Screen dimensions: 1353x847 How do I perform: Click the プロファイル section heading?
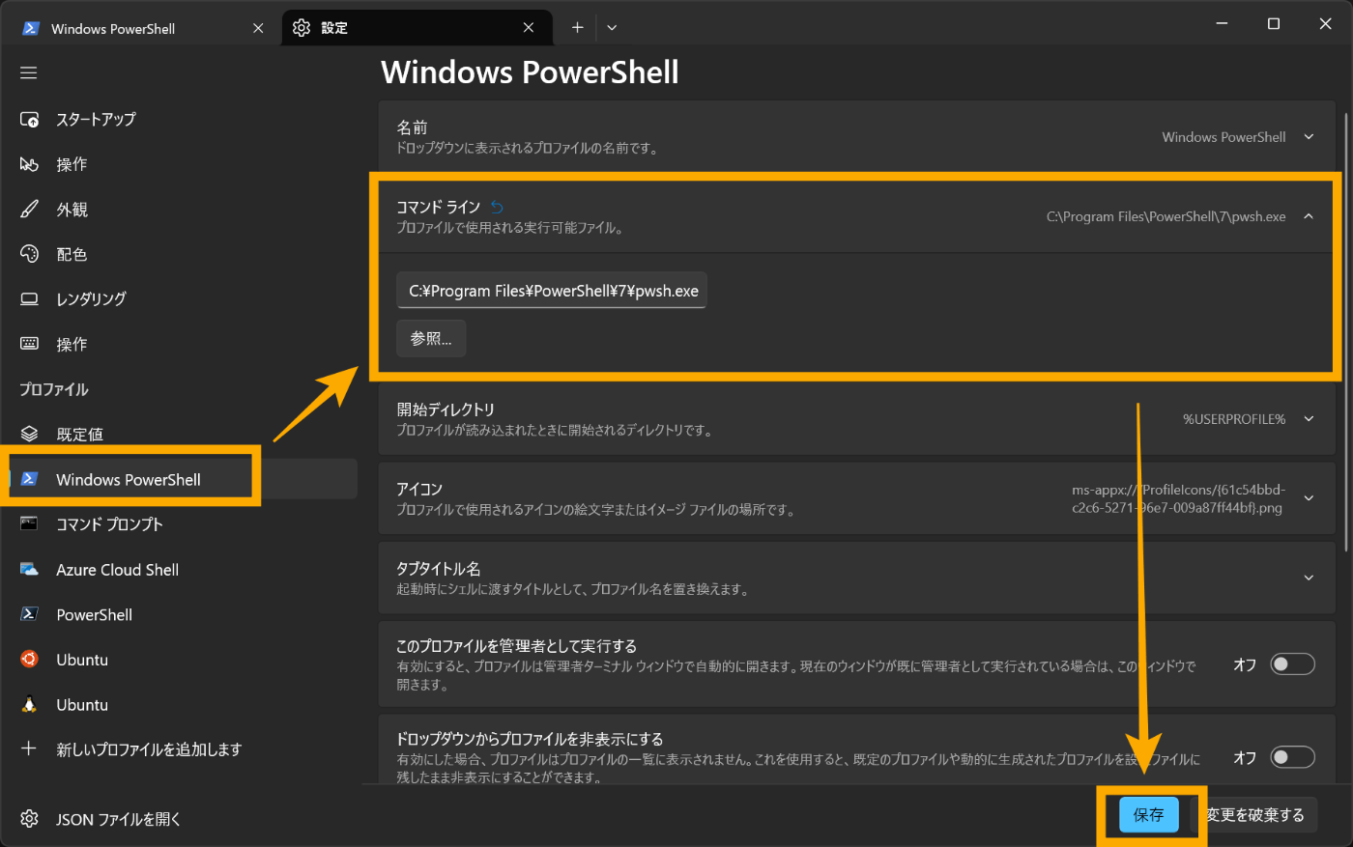54,389
